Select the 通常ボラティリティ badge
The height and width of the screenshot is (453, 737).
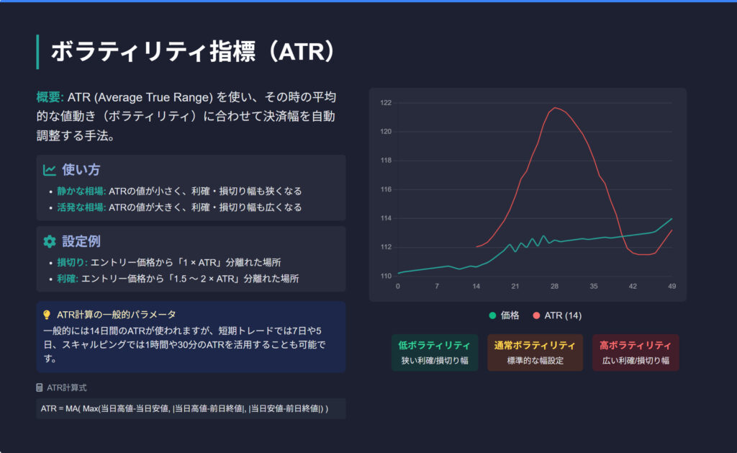coord(535,352)
